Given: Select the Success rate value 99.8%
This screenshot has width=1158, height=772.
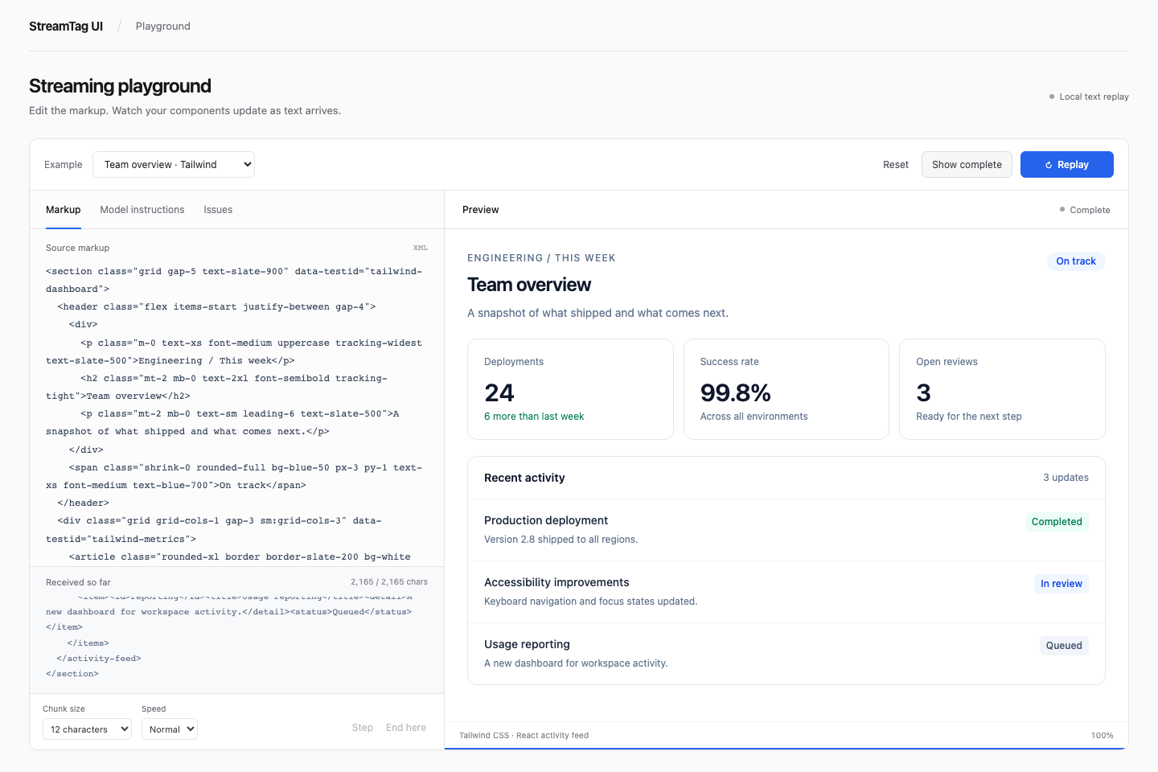Looking at the screenshot, I should coord(736,392).
